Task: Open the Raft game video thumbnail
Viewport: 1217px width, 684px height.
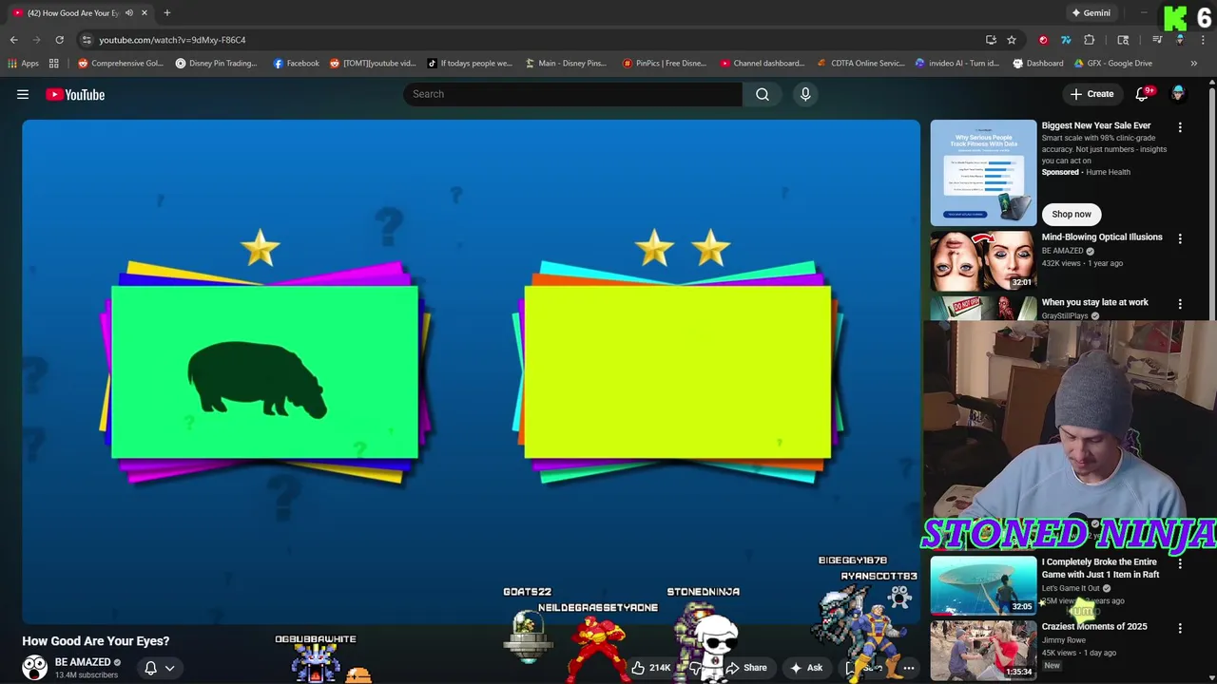Action: click(983, 584)
